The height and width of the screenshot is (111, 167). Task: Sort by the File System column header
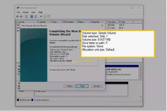[x=70, y=22]
